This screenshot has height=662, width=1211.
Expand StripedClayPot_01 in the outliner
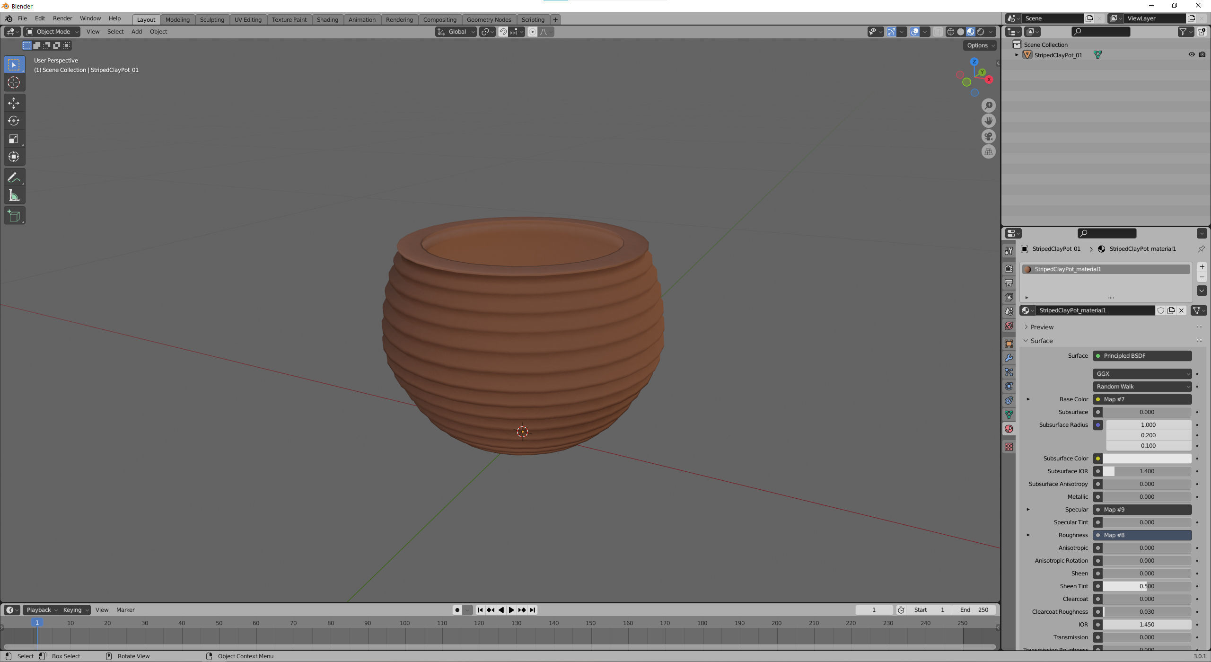[1017, 55]
